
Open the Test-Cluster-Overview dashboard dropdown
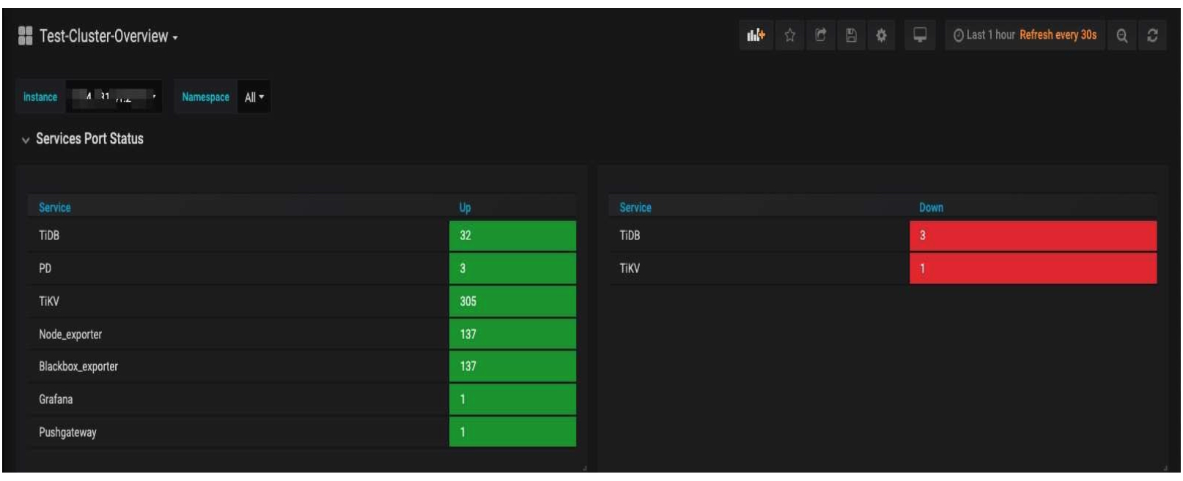(x=108, y=36)
